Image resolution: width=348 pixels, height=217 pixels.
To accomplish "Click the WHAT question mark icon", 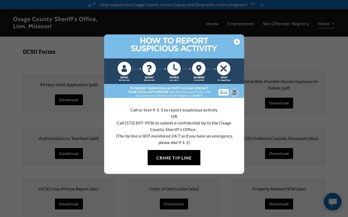I will point(149,68).
